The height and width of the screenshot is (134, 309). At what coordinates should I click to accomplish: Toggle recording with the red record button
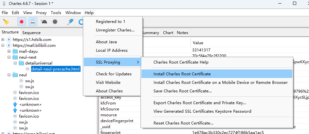(22, 22)
